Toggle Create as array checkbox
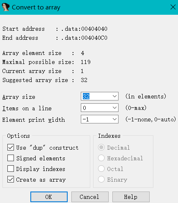 pos(11,179)
